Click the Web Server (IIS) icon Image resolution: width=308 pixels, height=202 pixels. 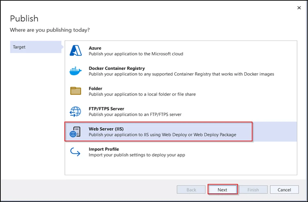pyautogui.click(x=75, y=131)
